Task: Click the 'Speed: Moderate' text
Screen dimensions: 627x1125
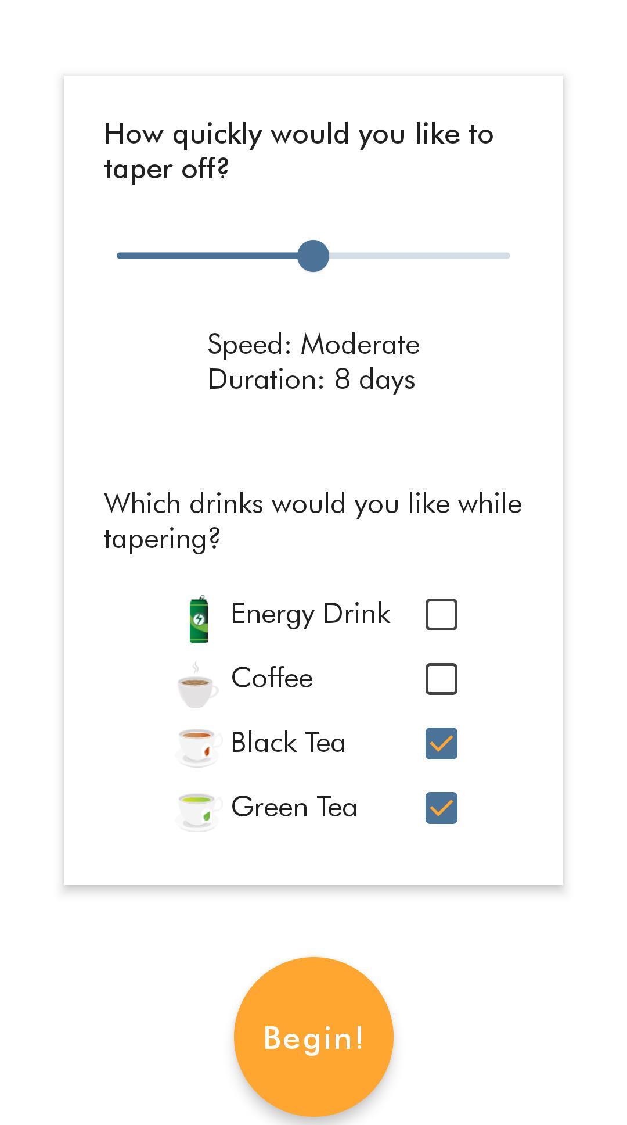Action: pyautogui.click(x=313, y=345)
